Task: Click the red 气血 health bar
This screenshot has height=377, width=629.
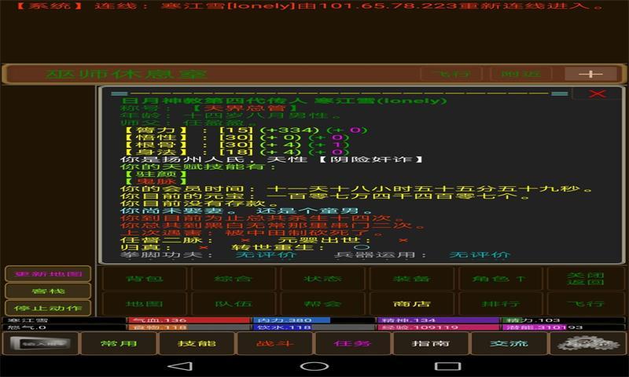Action: [189, 320]
